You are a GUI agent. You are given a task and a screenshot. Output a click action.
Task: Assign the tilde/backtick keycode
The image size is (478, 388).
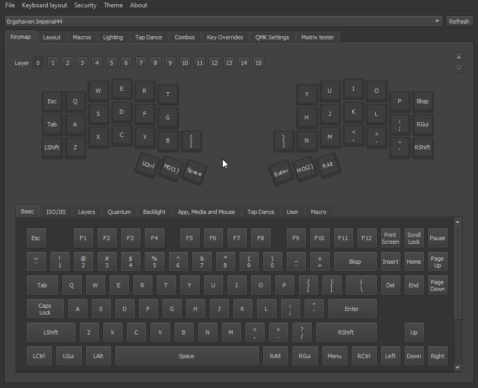point(36,262)
